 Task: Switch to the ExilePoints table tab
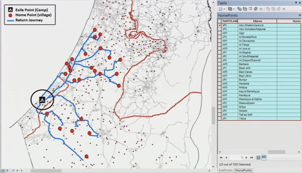tap(225, 170)
